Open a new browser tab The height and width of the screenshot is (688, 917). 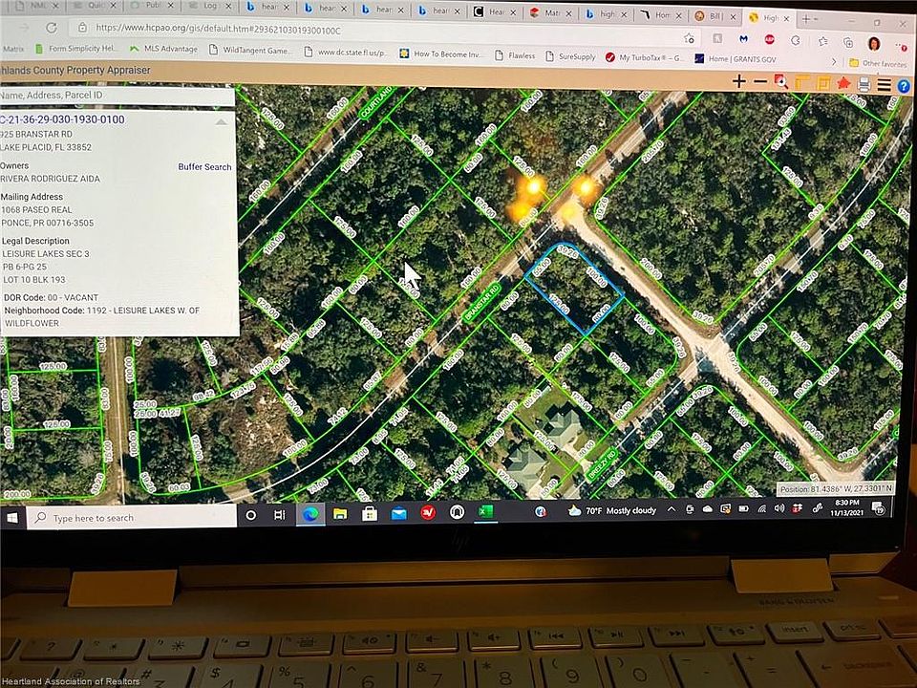pos(806,19)
